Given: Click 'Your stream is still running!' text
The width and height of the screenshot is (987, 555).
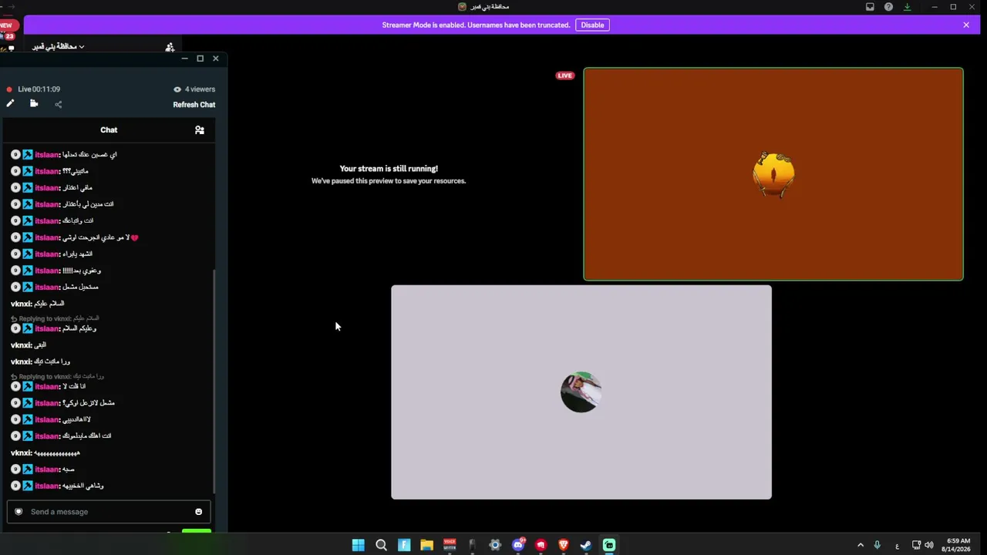Looking at the screenshot, I should (x=389, y=169).
